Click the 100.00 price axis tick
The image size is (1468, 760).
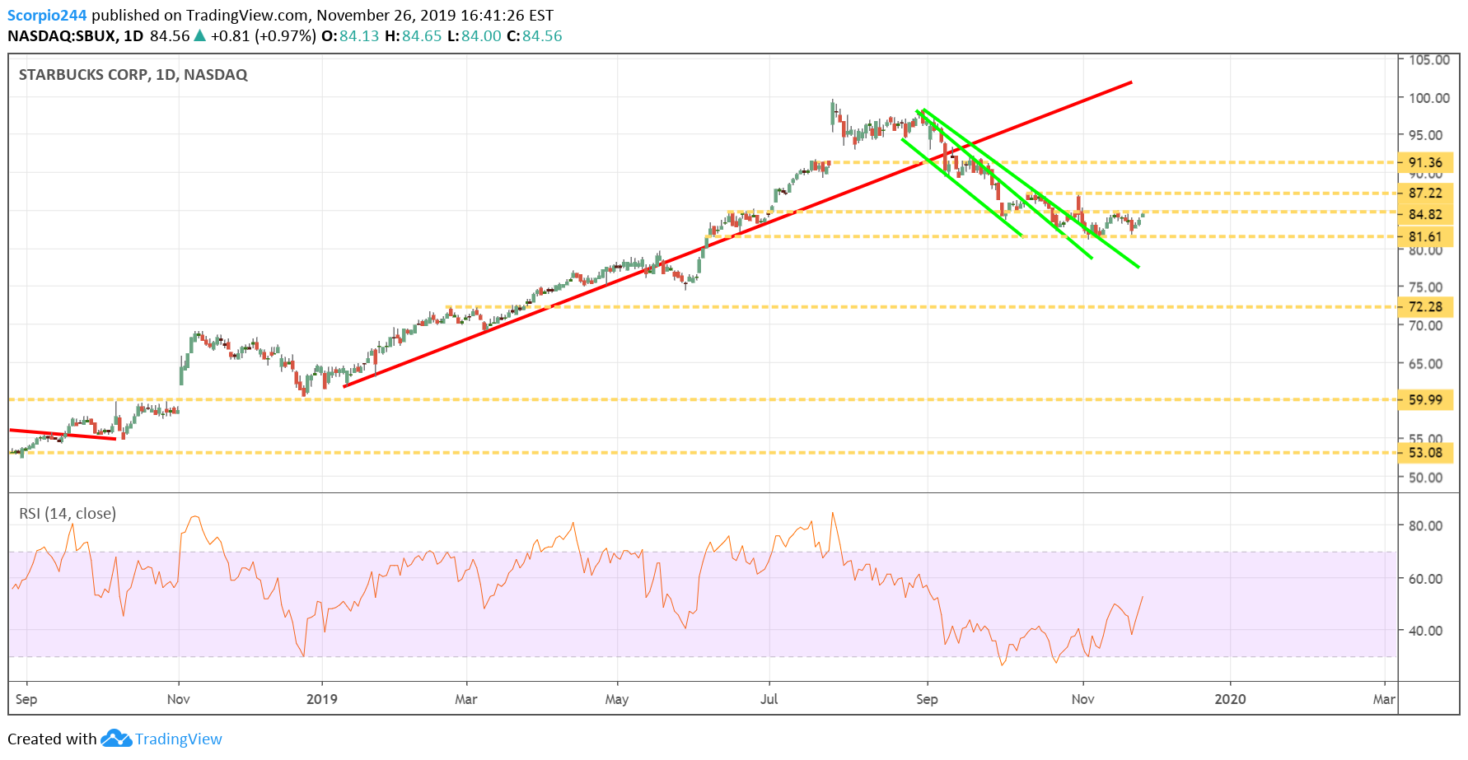[1429, 97]
